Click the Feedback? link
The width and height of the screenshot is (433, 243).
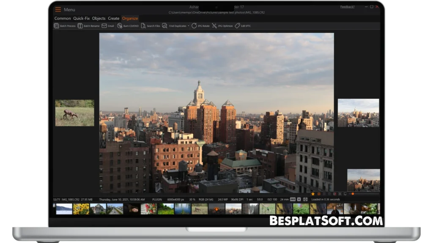[x=347, y=7]
